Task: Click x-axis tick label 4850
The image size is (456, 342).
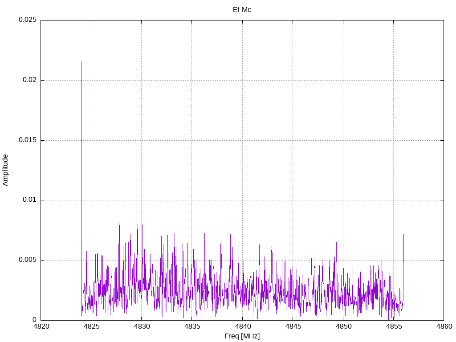Action: pyautogui.click(x=343, y=326)
